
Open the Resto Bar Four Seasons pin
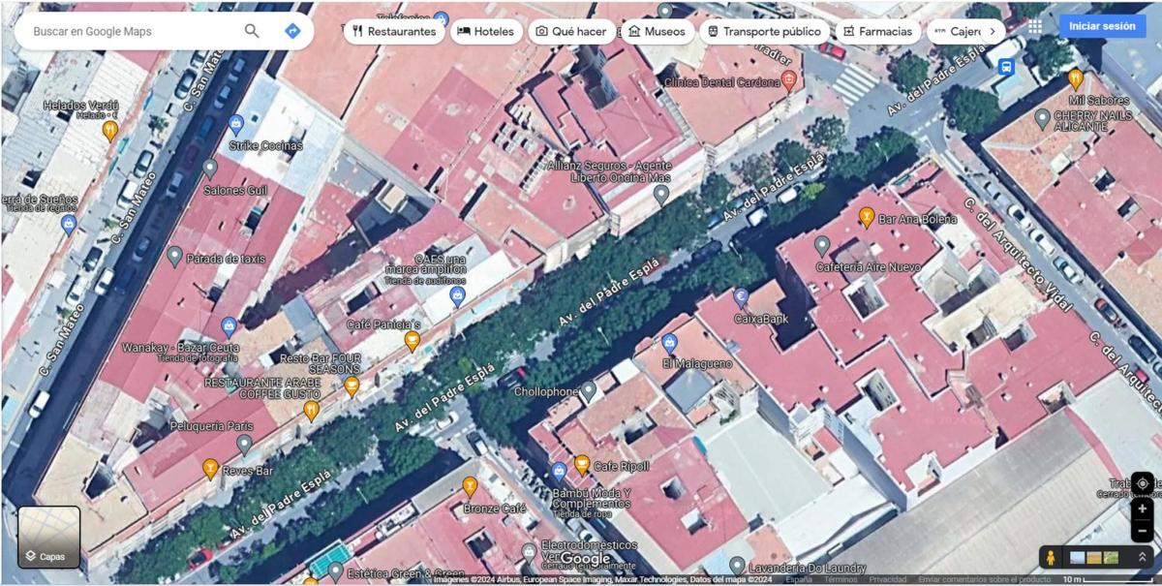352,386
